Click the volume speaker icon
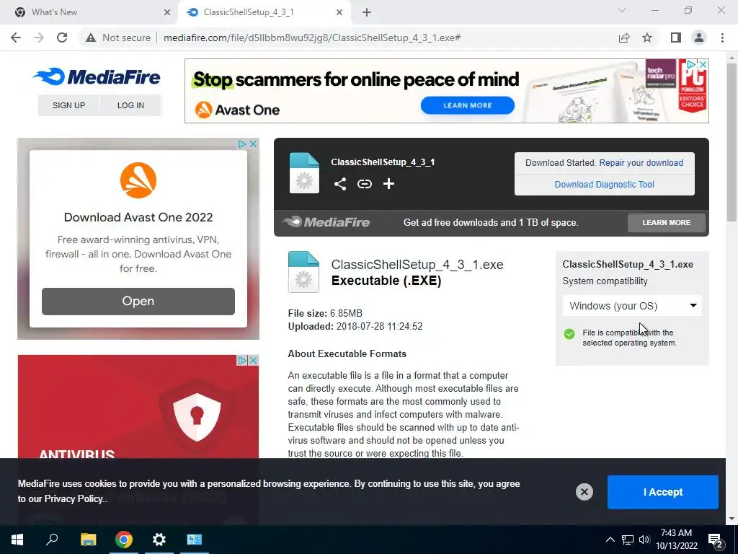This screenshot has width=738, height=554. (x=644, y=540)
